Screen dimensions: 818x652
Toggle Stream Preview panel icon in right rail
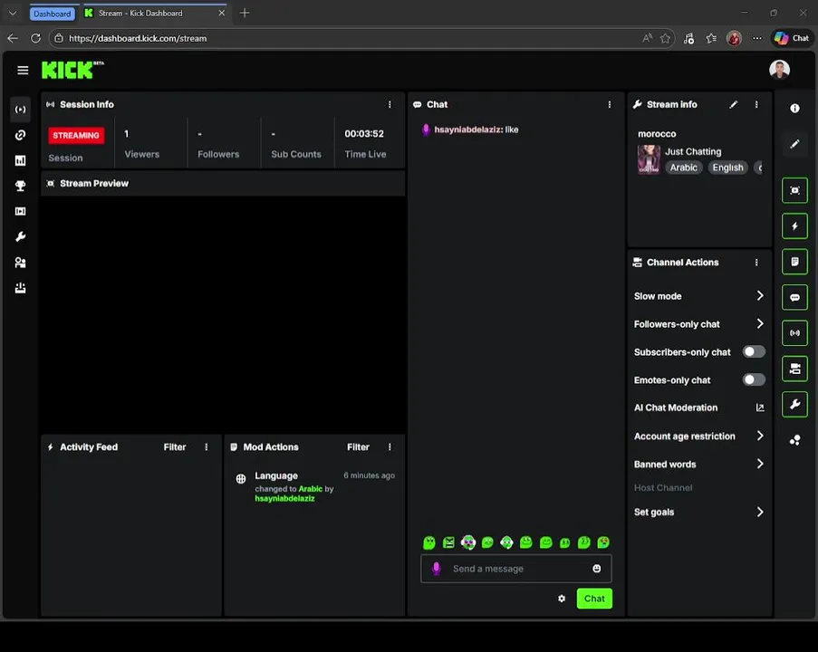(x=794, y=190)
